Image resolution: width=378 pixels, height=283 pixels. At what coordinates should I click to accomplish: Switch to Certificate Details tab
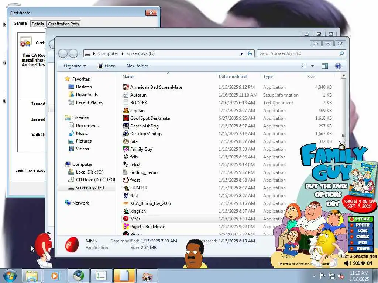click(38, 24)
